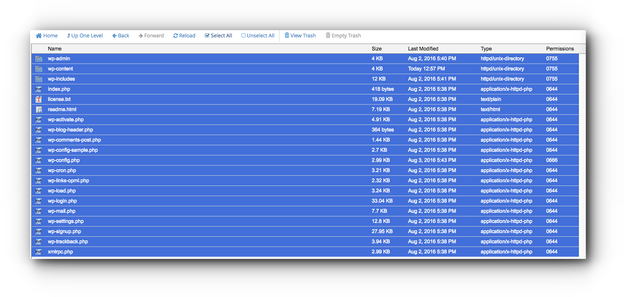Click the 364 bytes size of wp-blog-header.php
Viewport: 624px width, 297px height.
coord(383,130)
